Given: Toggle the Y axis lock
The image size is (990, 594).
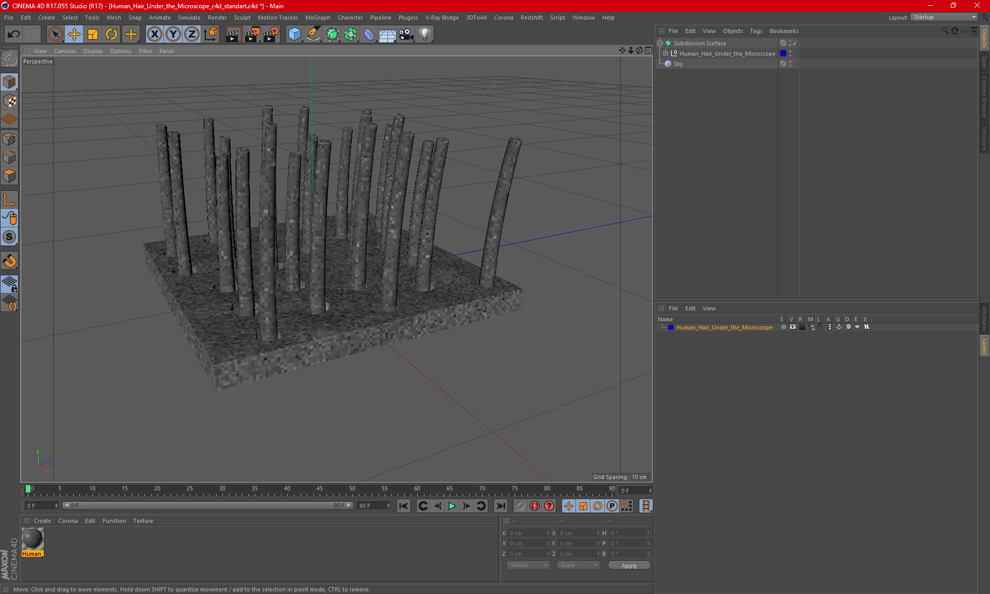Looking at the screenshot, I should click(173, 35).
